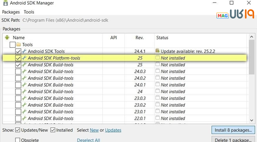
Task: Click the Tools folder icon
Action: 19,45
